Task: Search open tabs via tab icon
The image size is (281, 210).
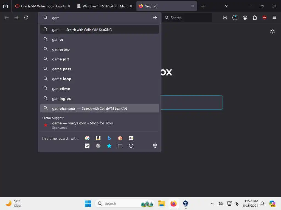Action: tap(120, 146)
